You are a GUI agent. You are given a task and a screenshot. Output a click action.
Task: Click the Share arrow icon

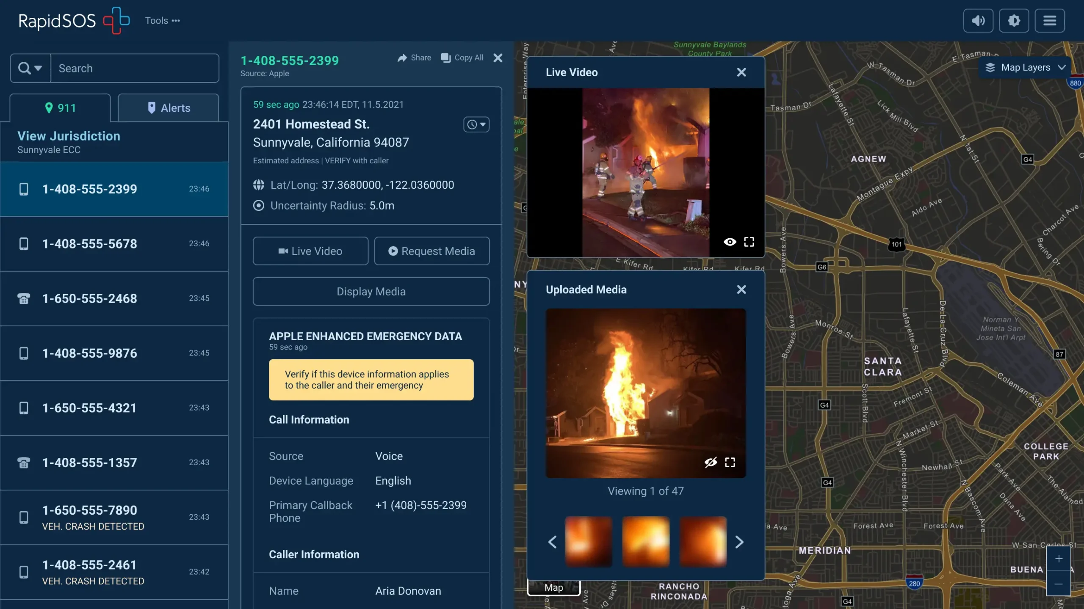[402, 58]
